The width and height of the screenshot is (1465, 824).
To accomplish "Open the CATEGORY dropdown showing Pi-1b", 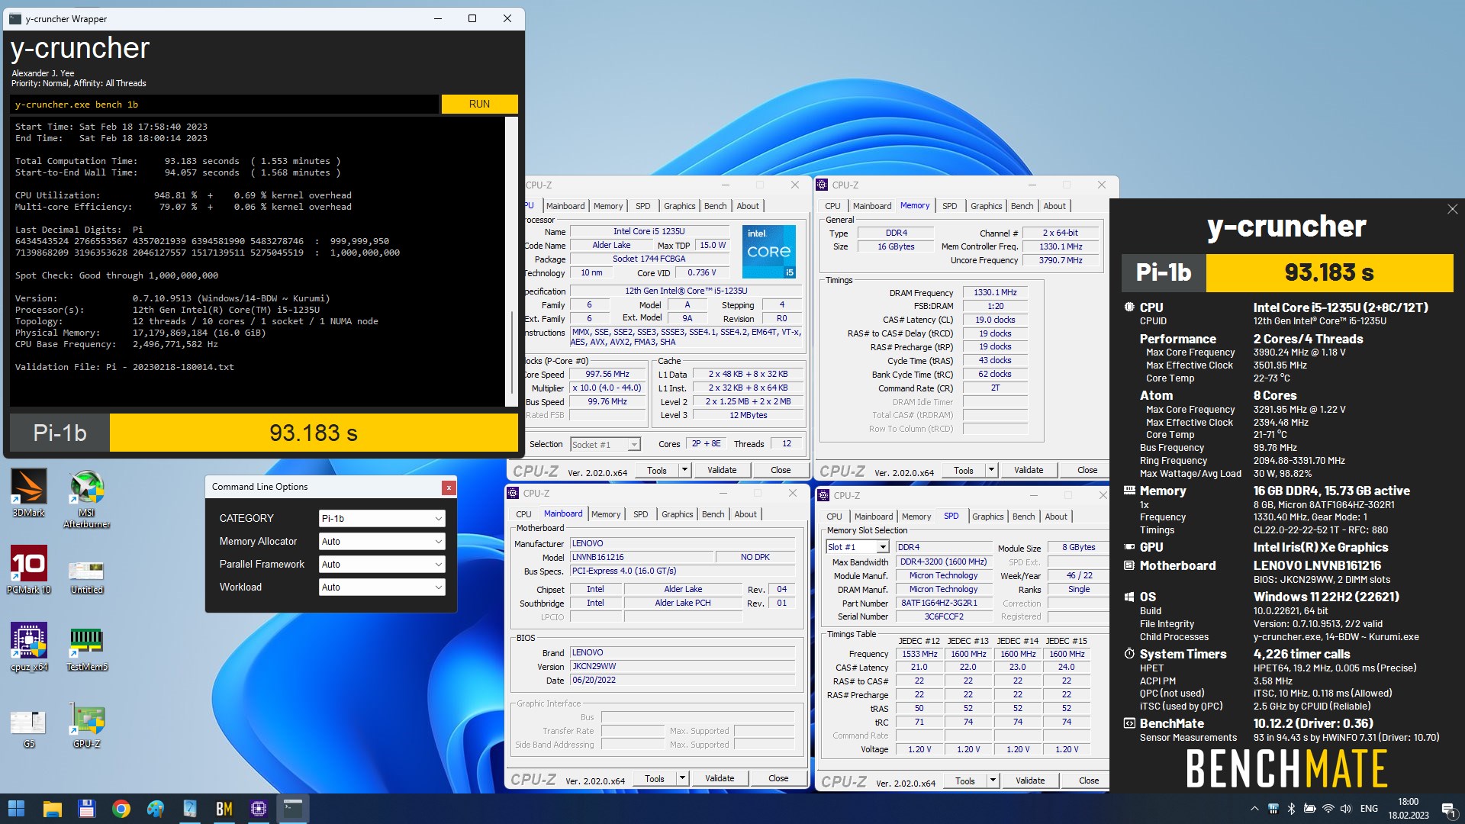I will pyautogui.click(x=382, y=518).
